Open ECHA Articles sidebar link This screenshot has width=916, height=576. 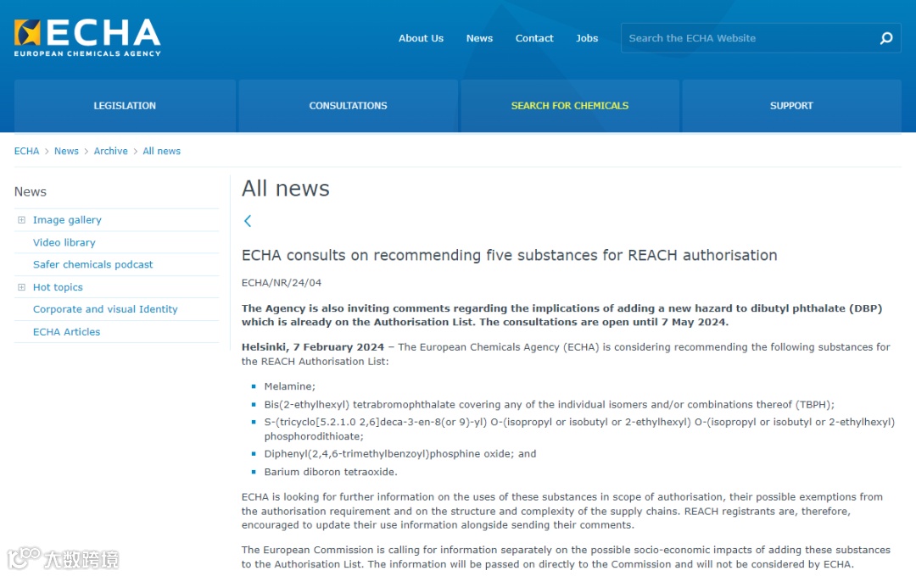click(x=67, y=331)
